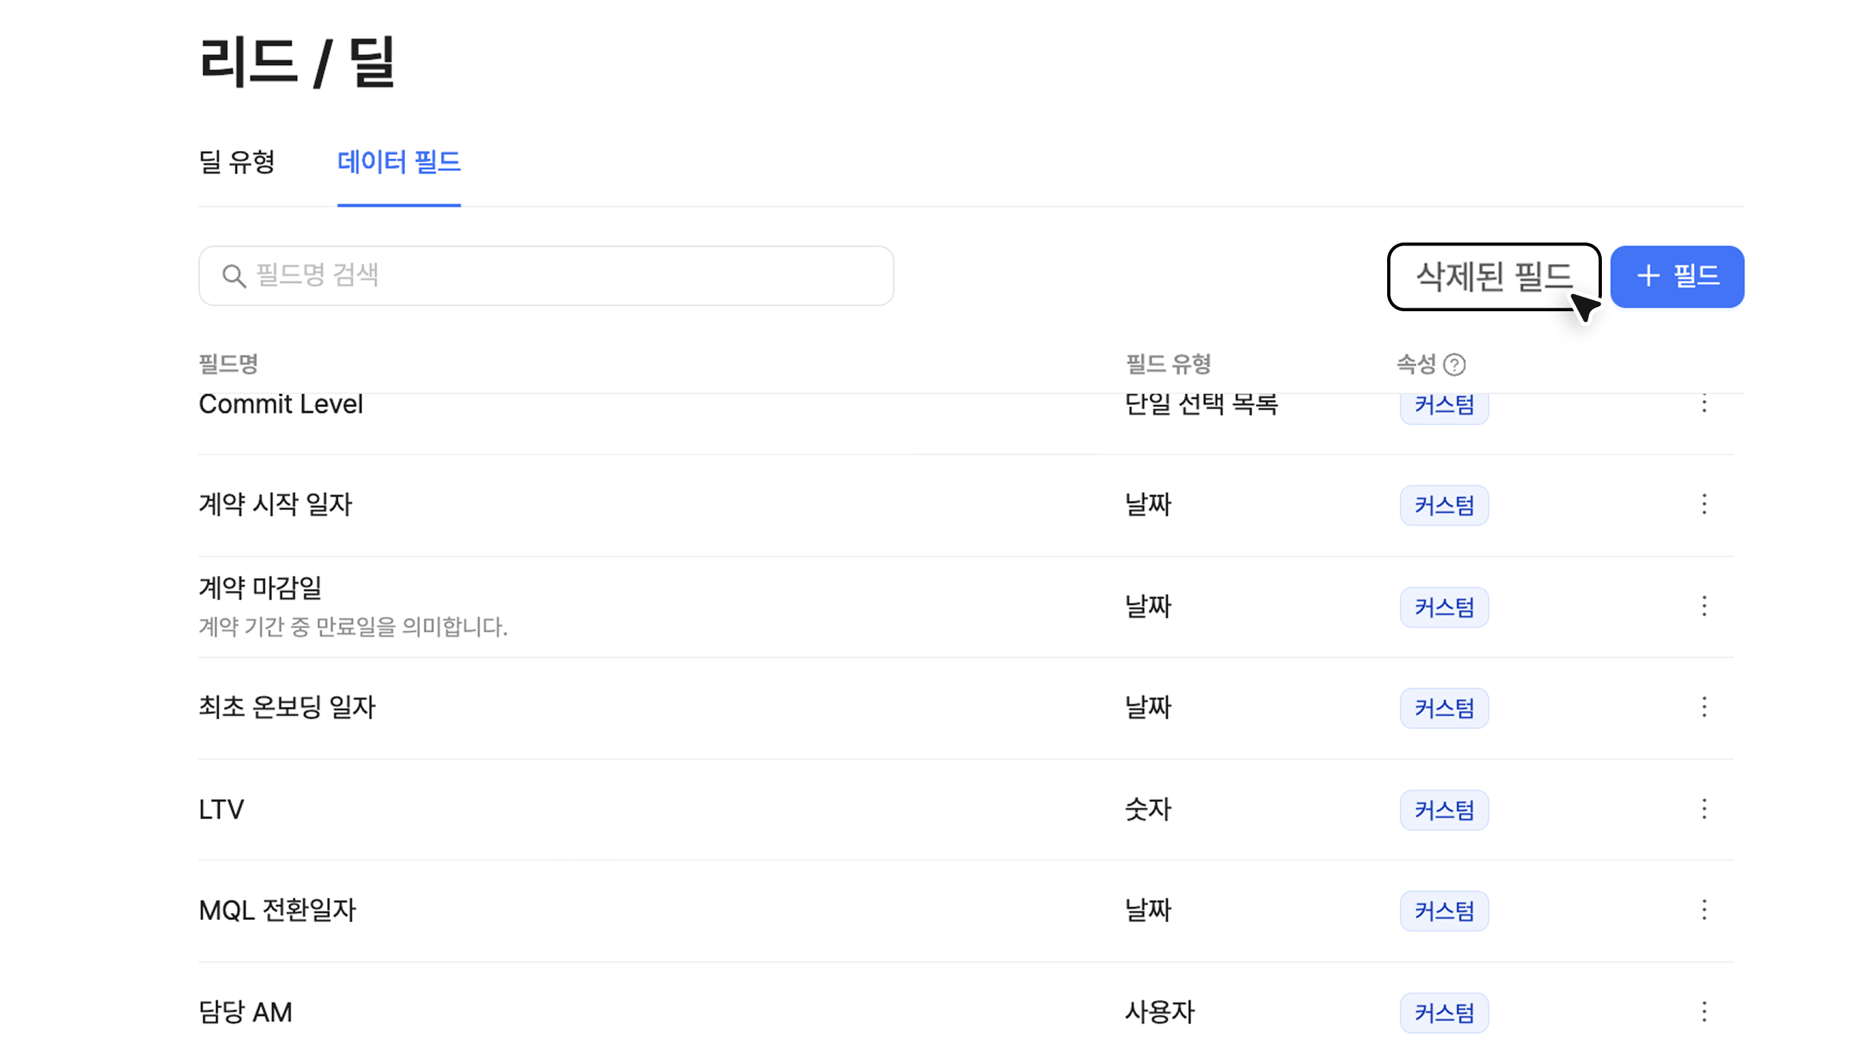Click the search magnifier icon
Viewport: 1866px width, 1056px height.
click(x=233, y=276)
